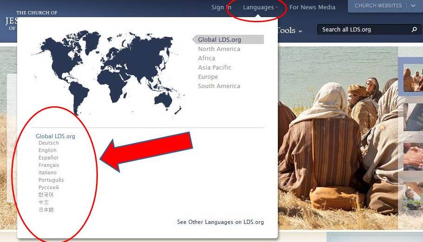Open For News Media link

pos(312,7)
